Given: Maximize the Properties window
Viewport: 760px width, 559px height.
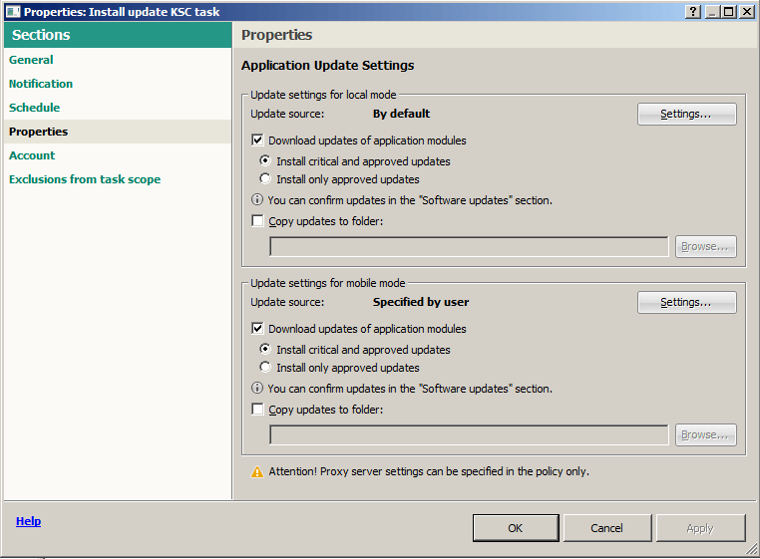Looking at the screenshot, I should coord(729,12).
